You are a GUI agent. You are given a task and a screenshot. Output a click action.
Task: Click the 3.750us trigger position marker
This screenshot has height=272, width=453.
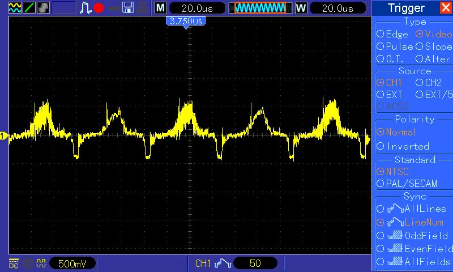186,22
